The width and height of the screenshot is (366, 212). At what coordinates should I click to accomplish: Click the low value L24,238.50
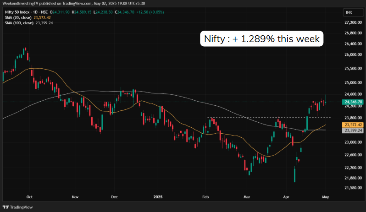pyautogui.click(x=103, y=12)
